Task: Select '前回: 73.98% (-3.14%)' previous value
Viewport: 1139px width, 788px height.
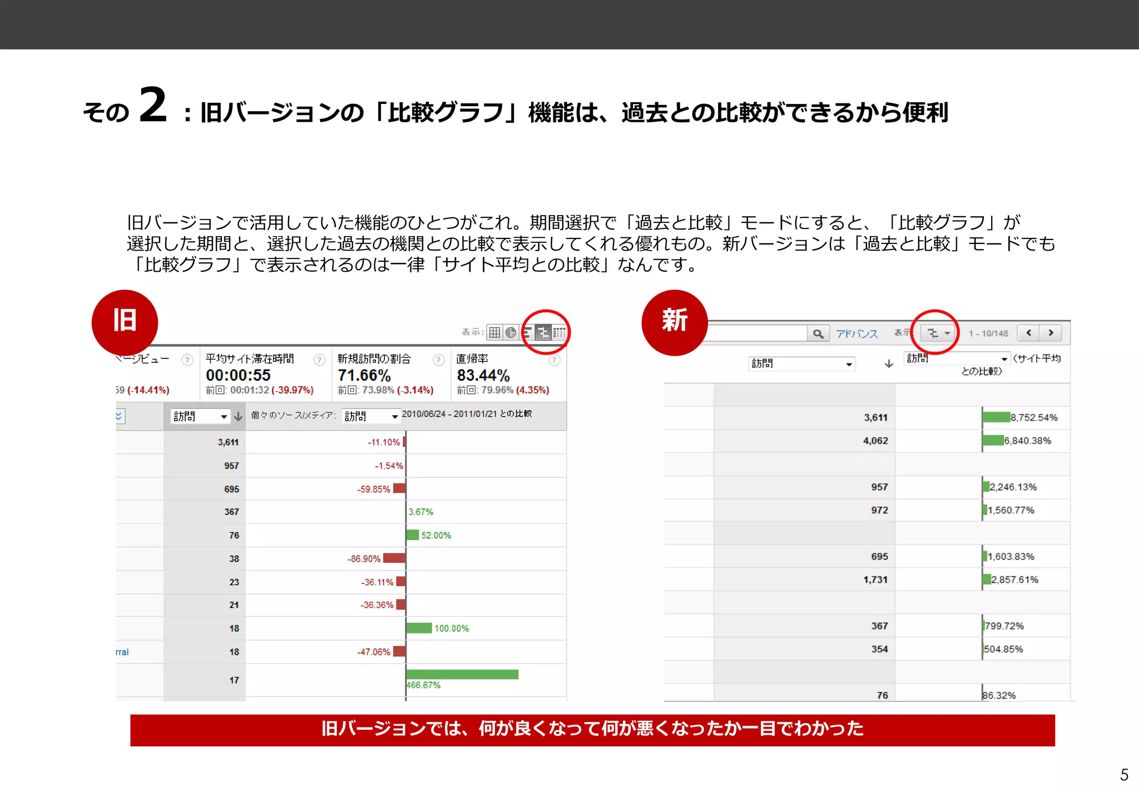Action: click(385, 390)
